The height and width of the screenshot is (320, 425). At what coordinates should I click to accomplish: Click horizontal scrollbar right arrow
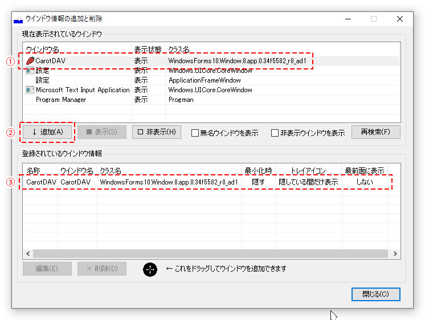(x=395, y=254)
